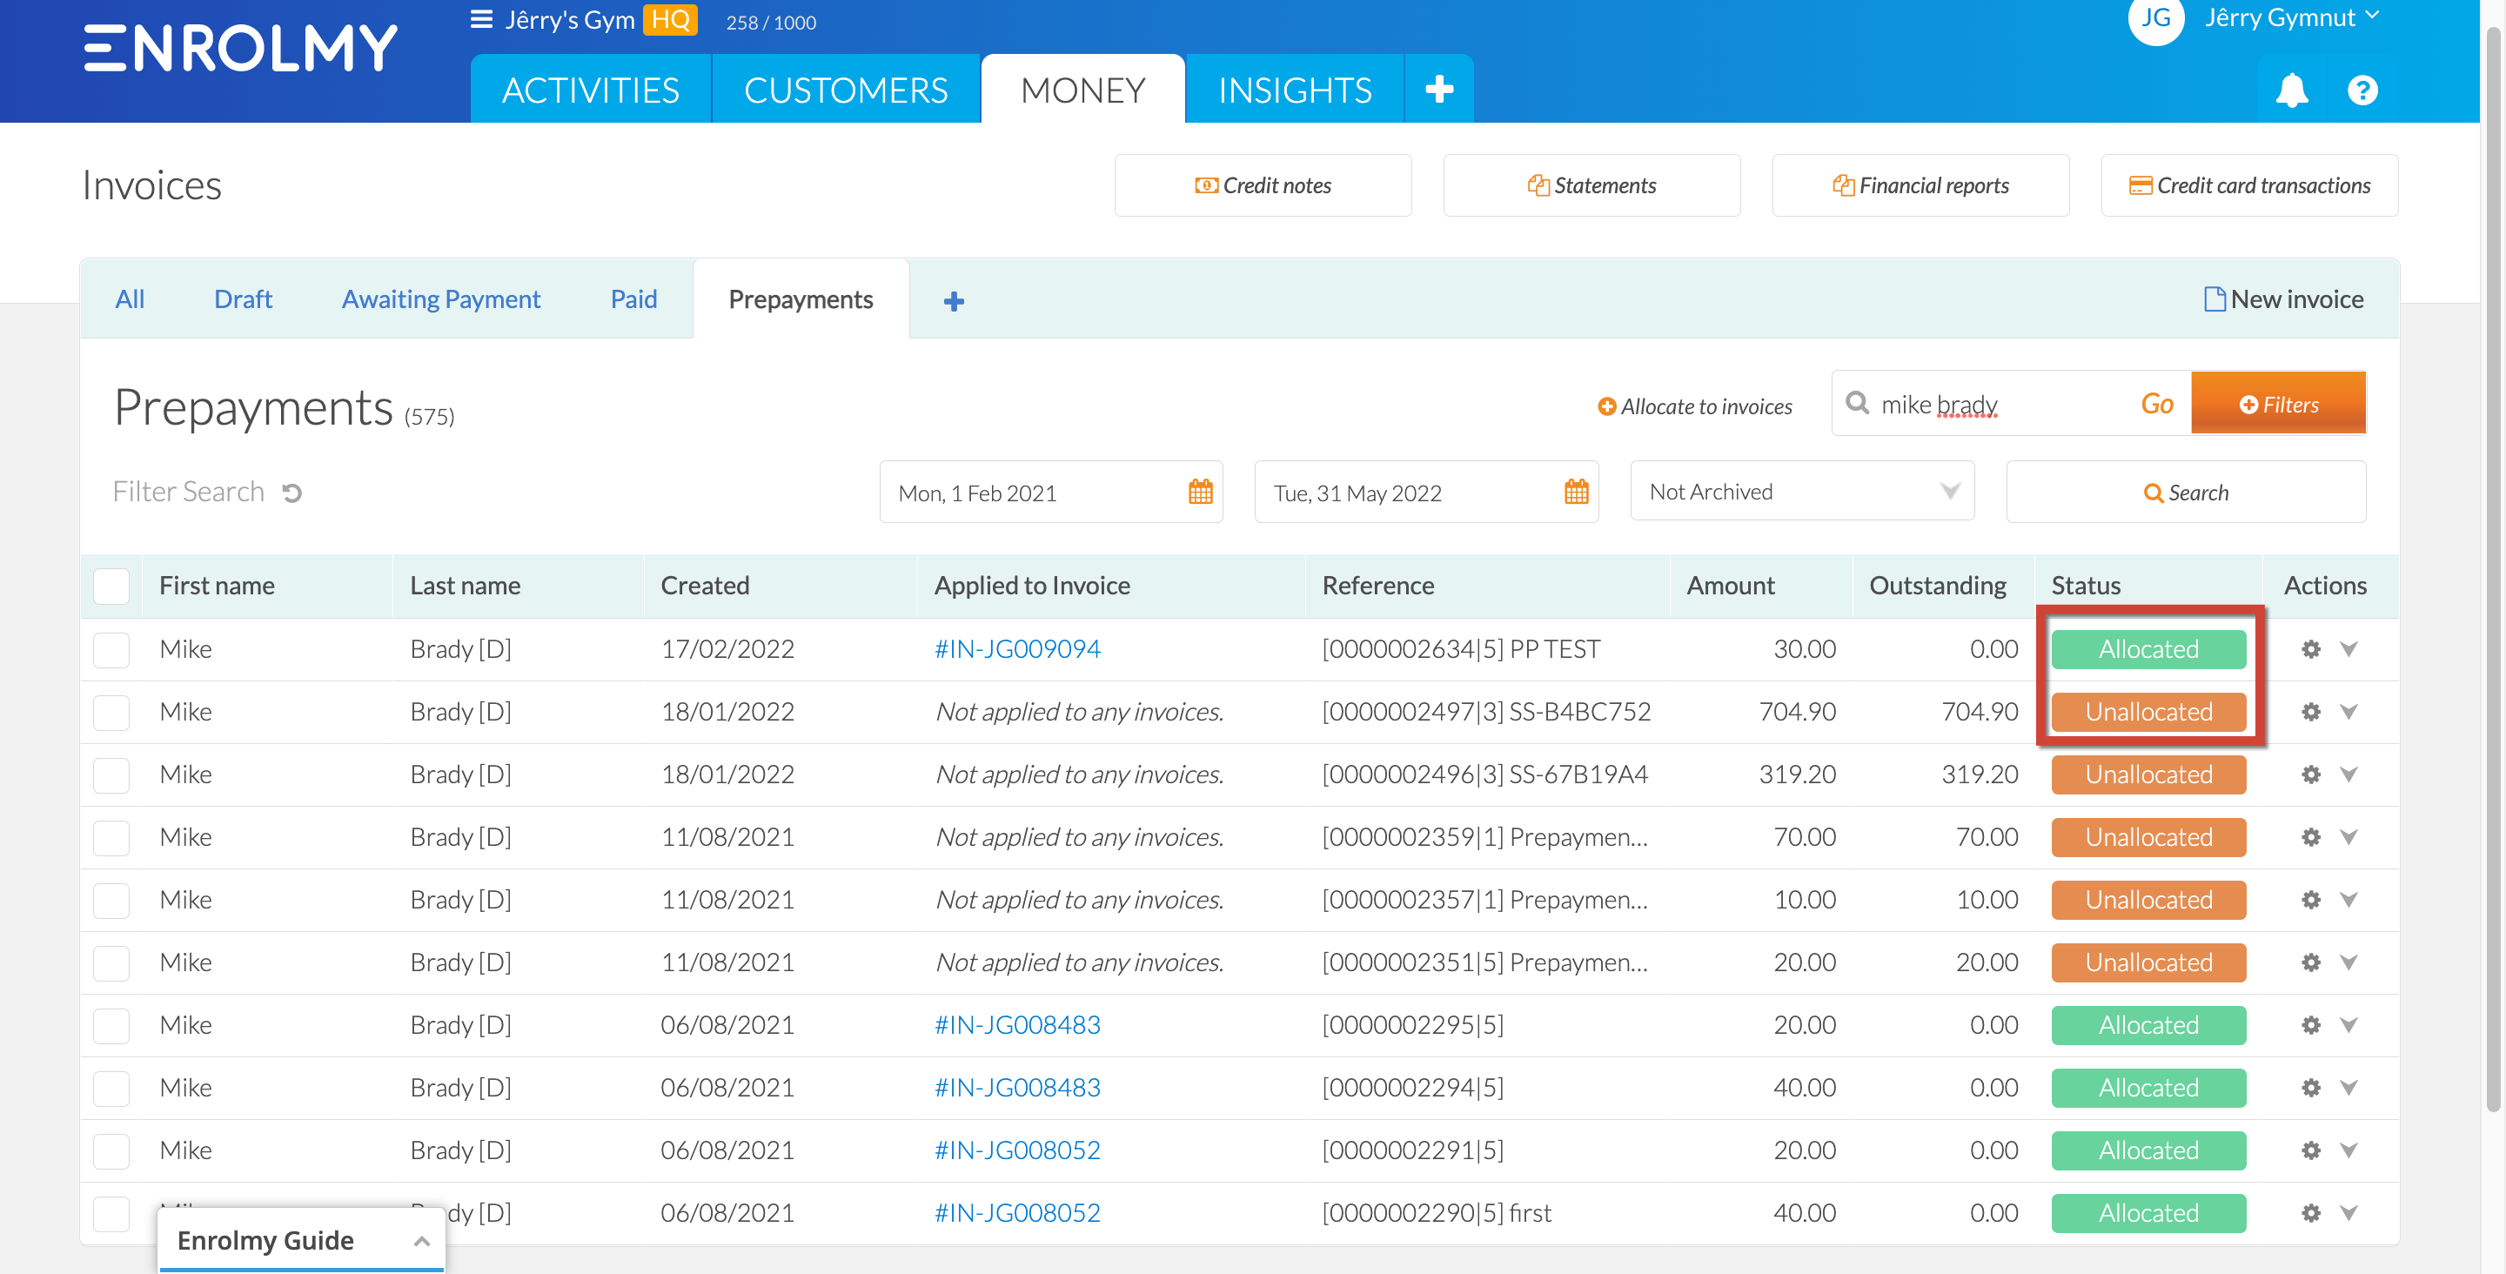Open the hamburger menu beside Jêrry's Gym

coord(480,19)
